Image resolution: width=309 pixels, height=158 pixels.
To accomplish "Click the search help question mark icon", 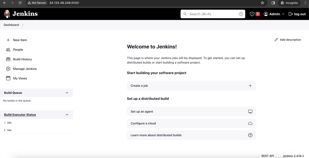I will coord(241,14).
